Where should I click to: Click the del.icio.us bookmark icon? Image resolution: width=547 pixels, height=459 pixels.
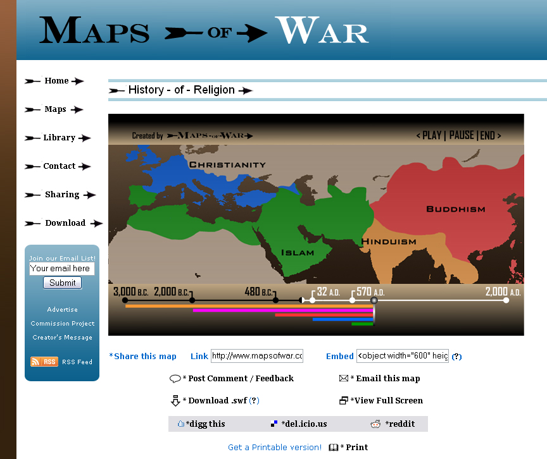coord(274,424)
